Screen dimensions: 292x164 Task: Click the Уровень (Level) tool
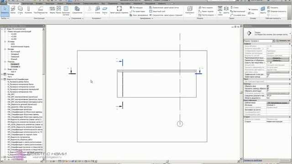tap(253, 9)
